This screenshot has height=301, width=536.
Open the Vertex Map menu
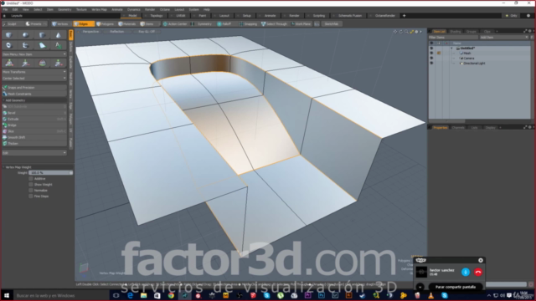click(x=99, y=9)
